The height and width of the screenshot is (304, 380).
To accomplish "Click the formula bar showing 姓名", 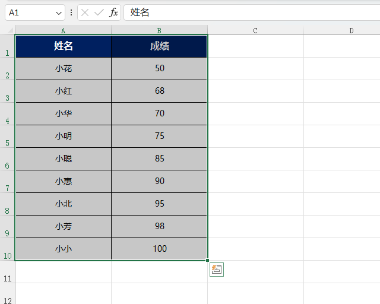I will [252, 12].
